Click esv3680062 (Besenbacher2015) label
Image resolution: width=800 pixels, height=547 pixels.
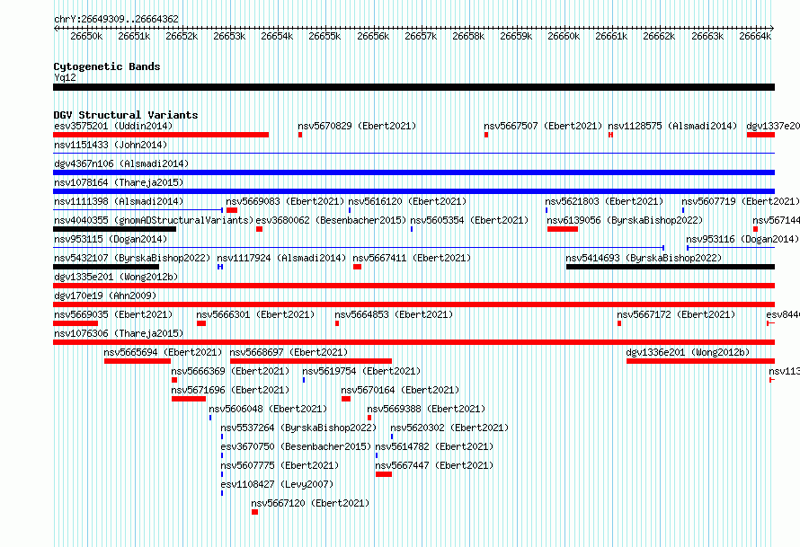(331, 220)
